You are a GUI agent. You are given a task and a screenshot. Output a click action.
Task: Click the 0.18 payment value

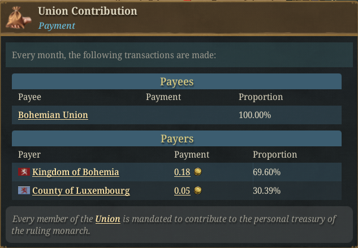pos(182,172)
